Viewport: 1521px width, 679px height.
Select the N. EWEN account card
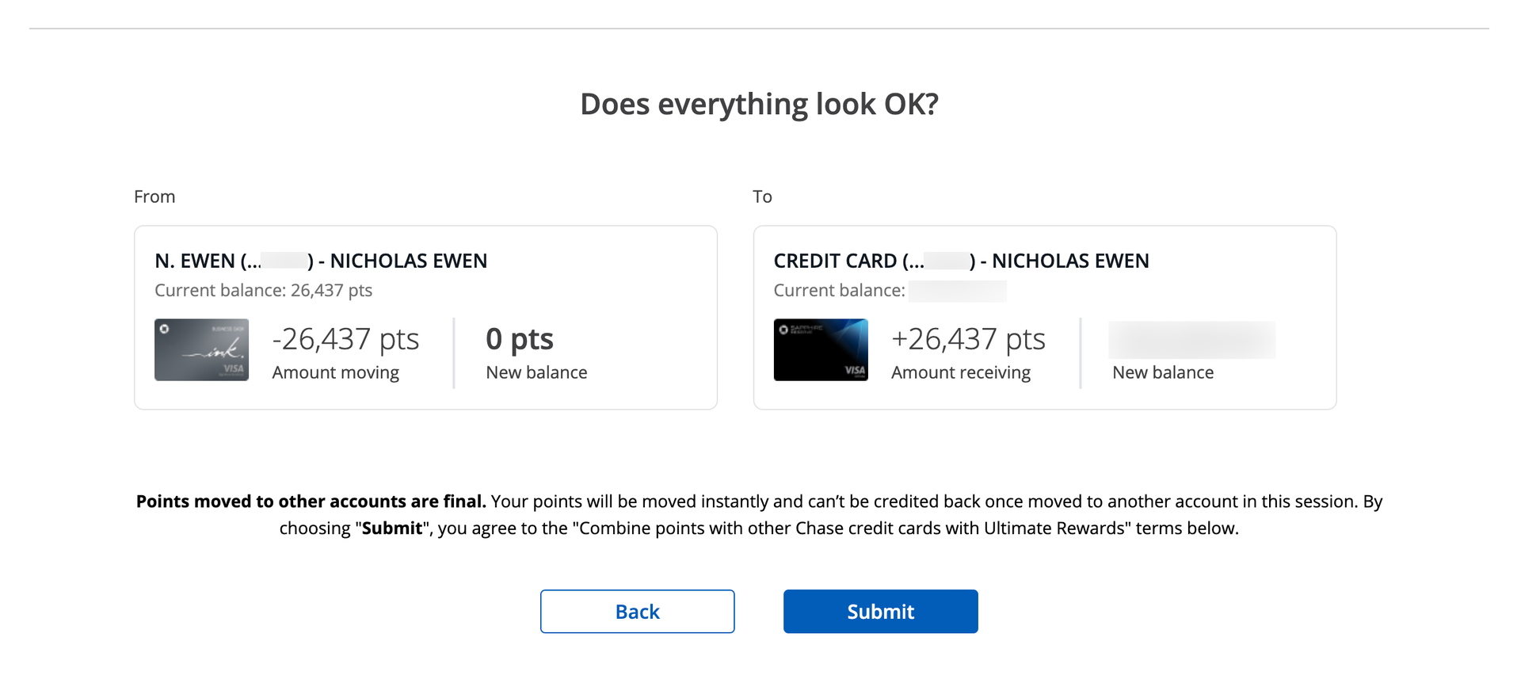(425, 317)
